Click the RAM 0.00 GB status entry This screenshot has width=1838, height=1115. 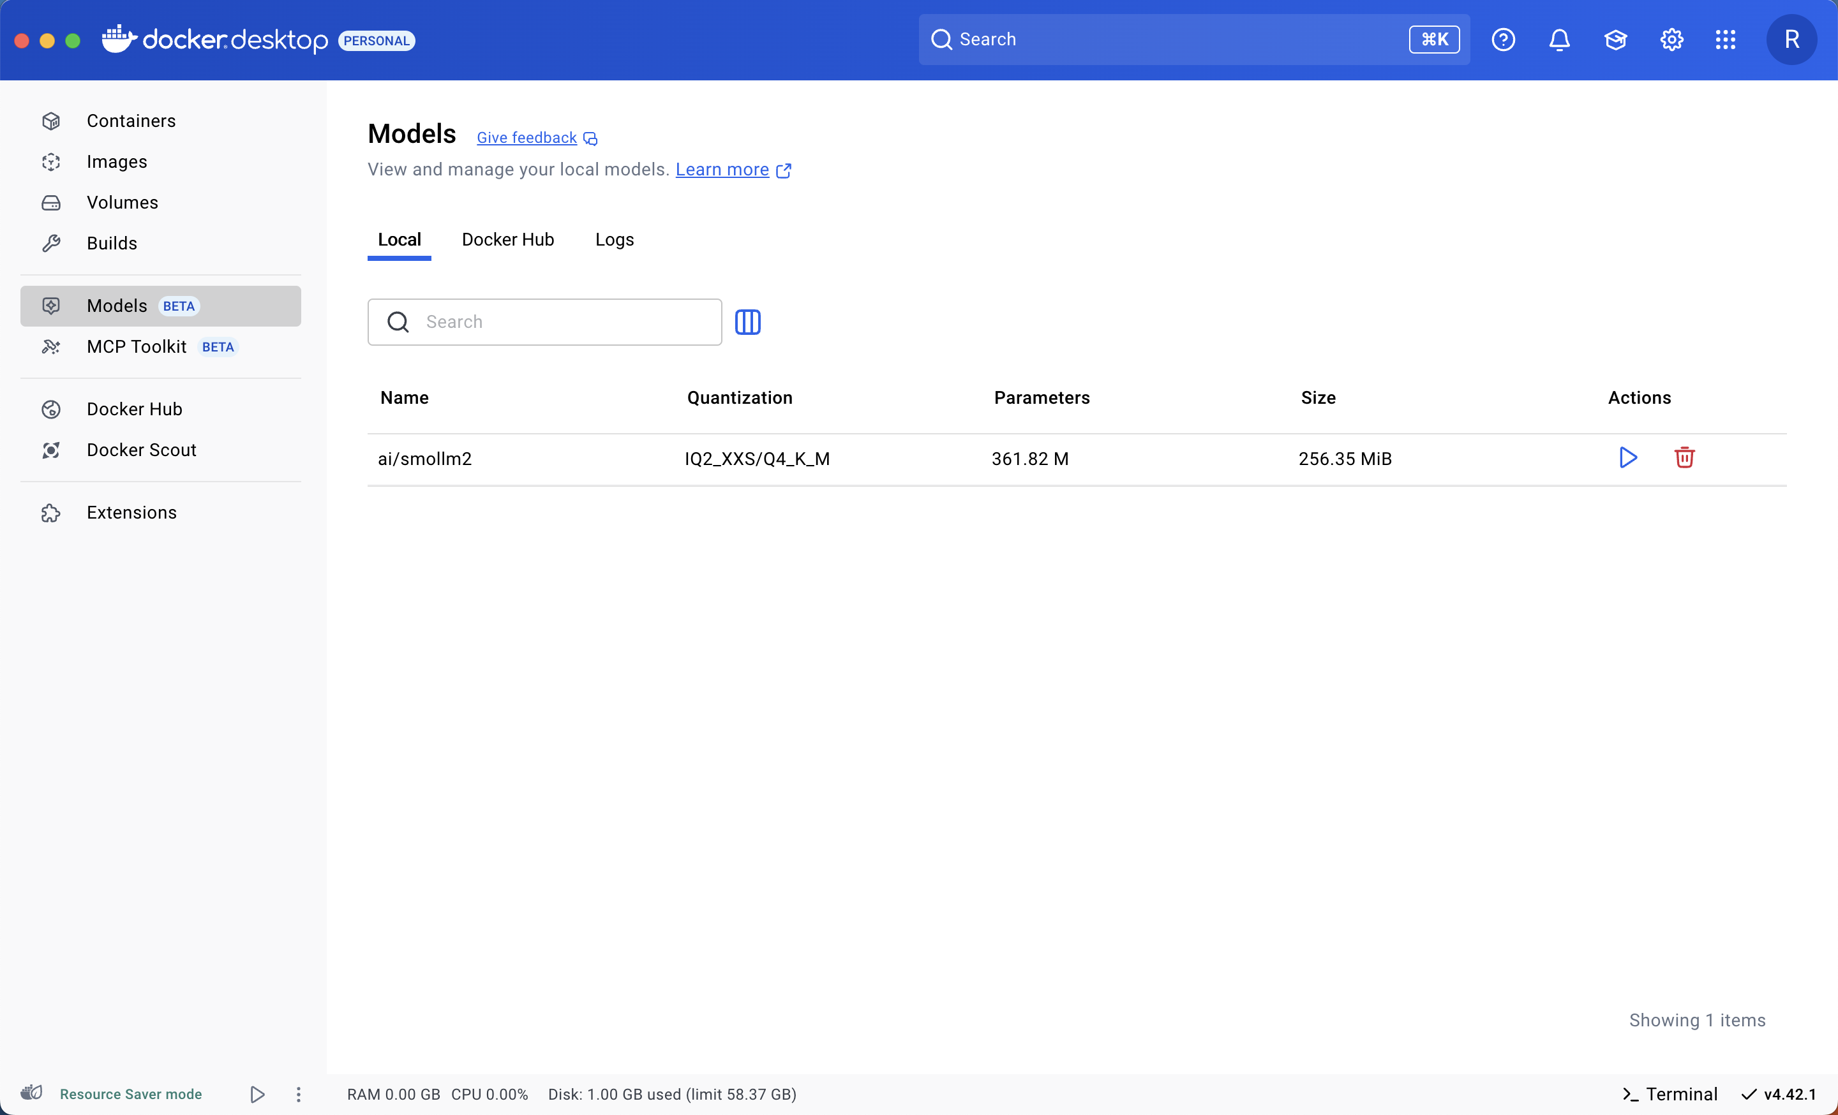pos(393,1094)
